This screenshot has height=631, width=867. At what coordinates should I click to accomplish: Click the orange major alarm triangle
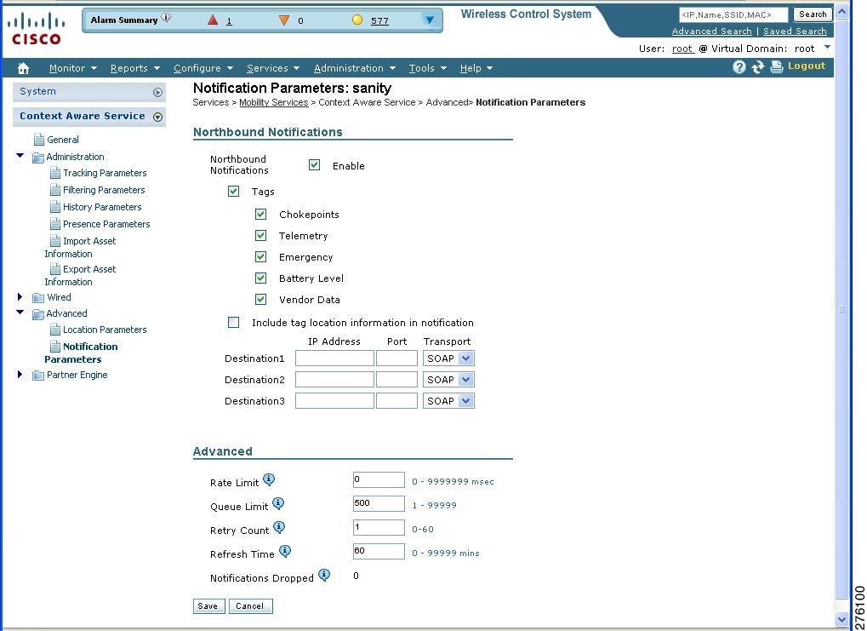(283, 20)
